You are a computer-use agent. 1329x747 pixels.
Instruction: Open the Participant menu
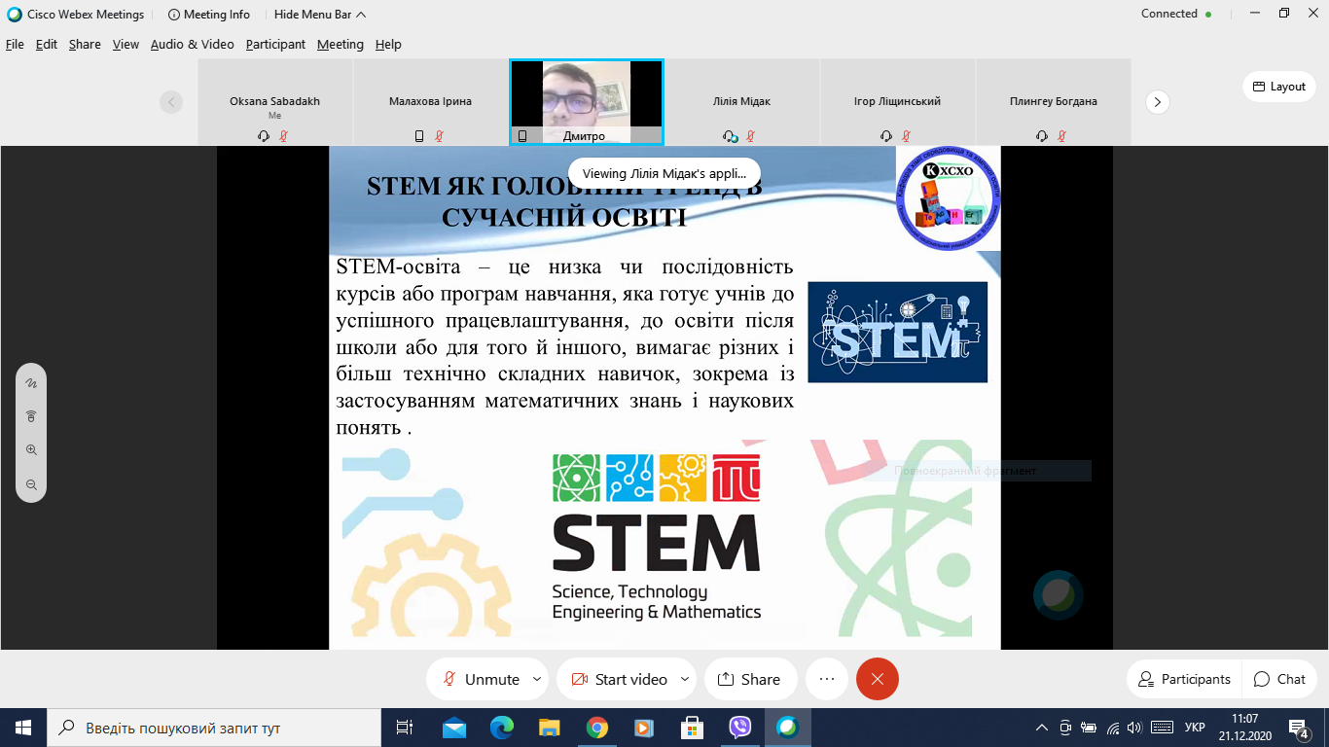click(x=275, y=45)
